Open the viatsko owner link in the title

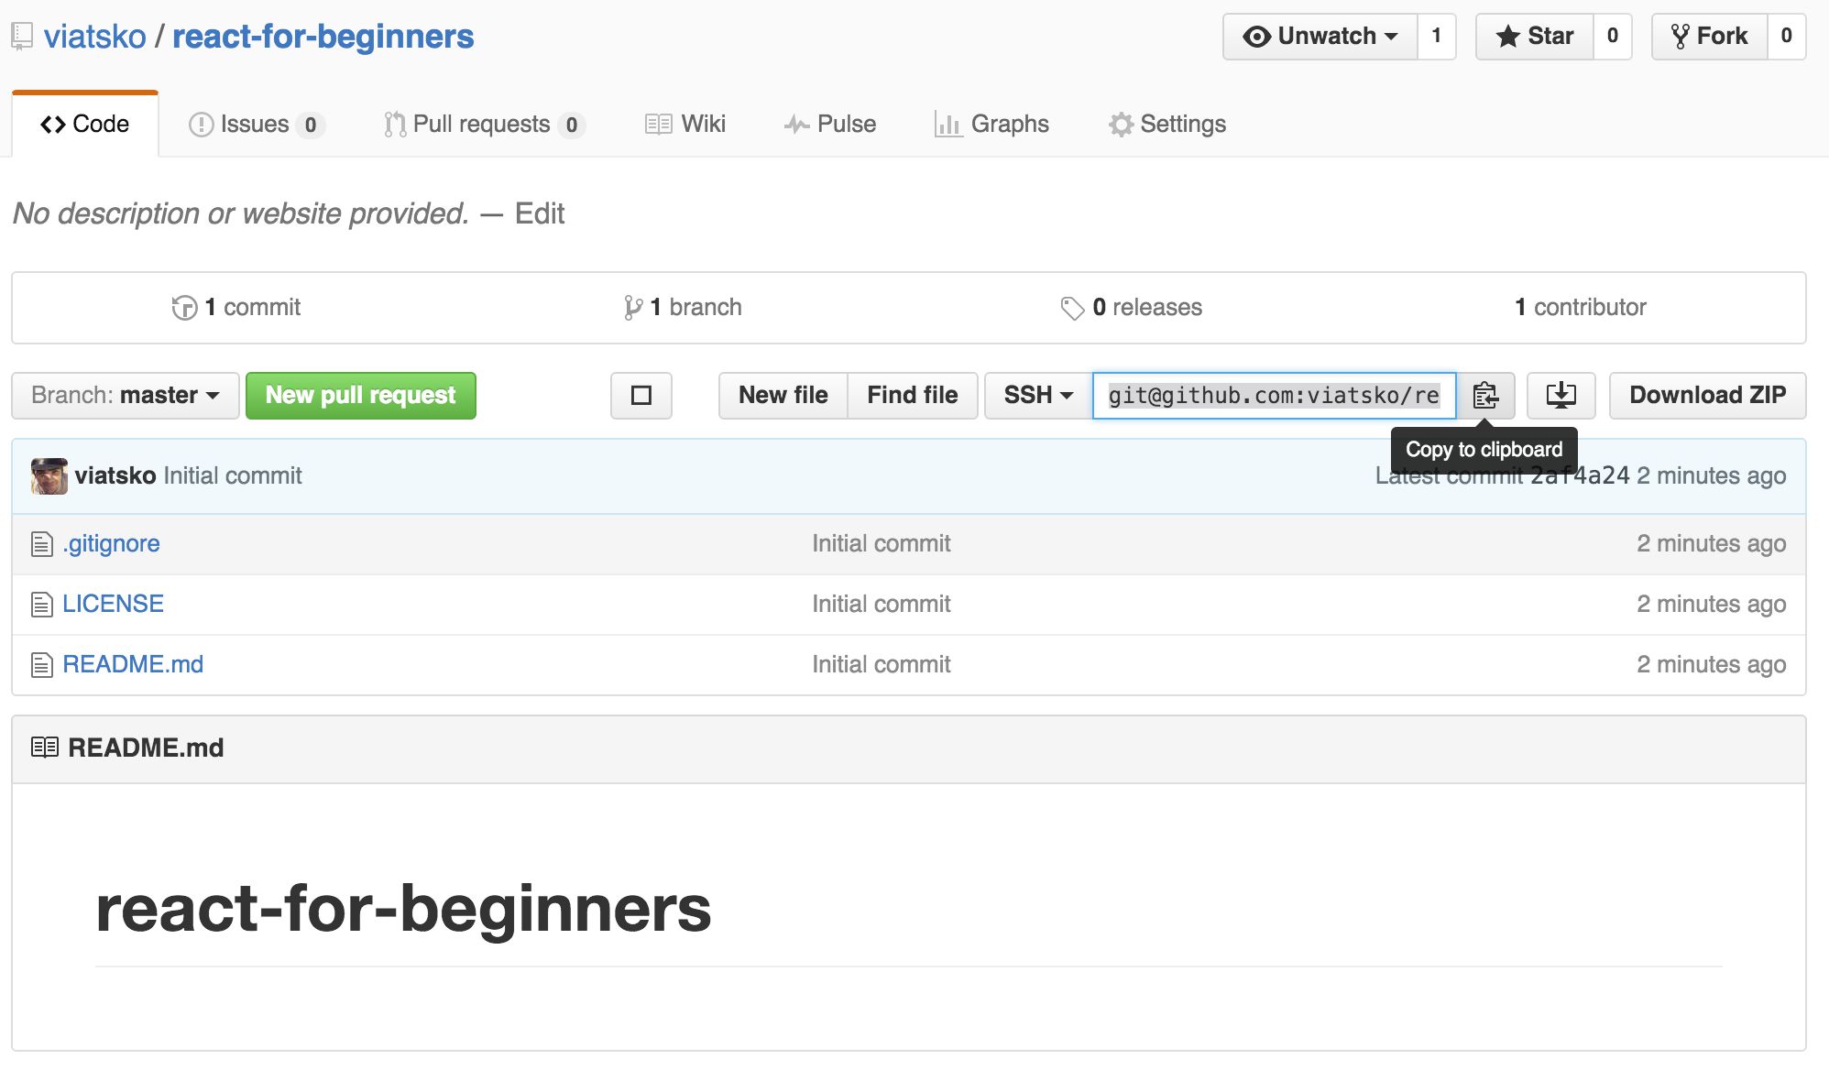(x=95, y=37)
